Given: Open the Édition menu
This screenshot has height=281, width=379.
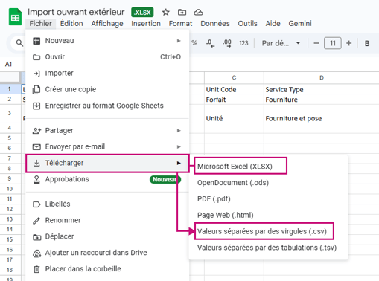Looking at the screenshot, I should pos(71,24).
